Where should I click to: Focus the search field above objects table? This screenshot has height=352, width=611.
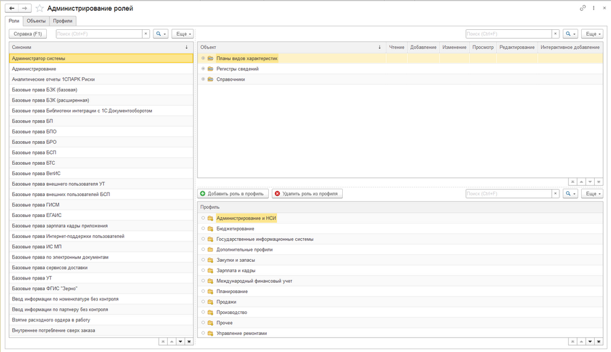tap(509, 34)
